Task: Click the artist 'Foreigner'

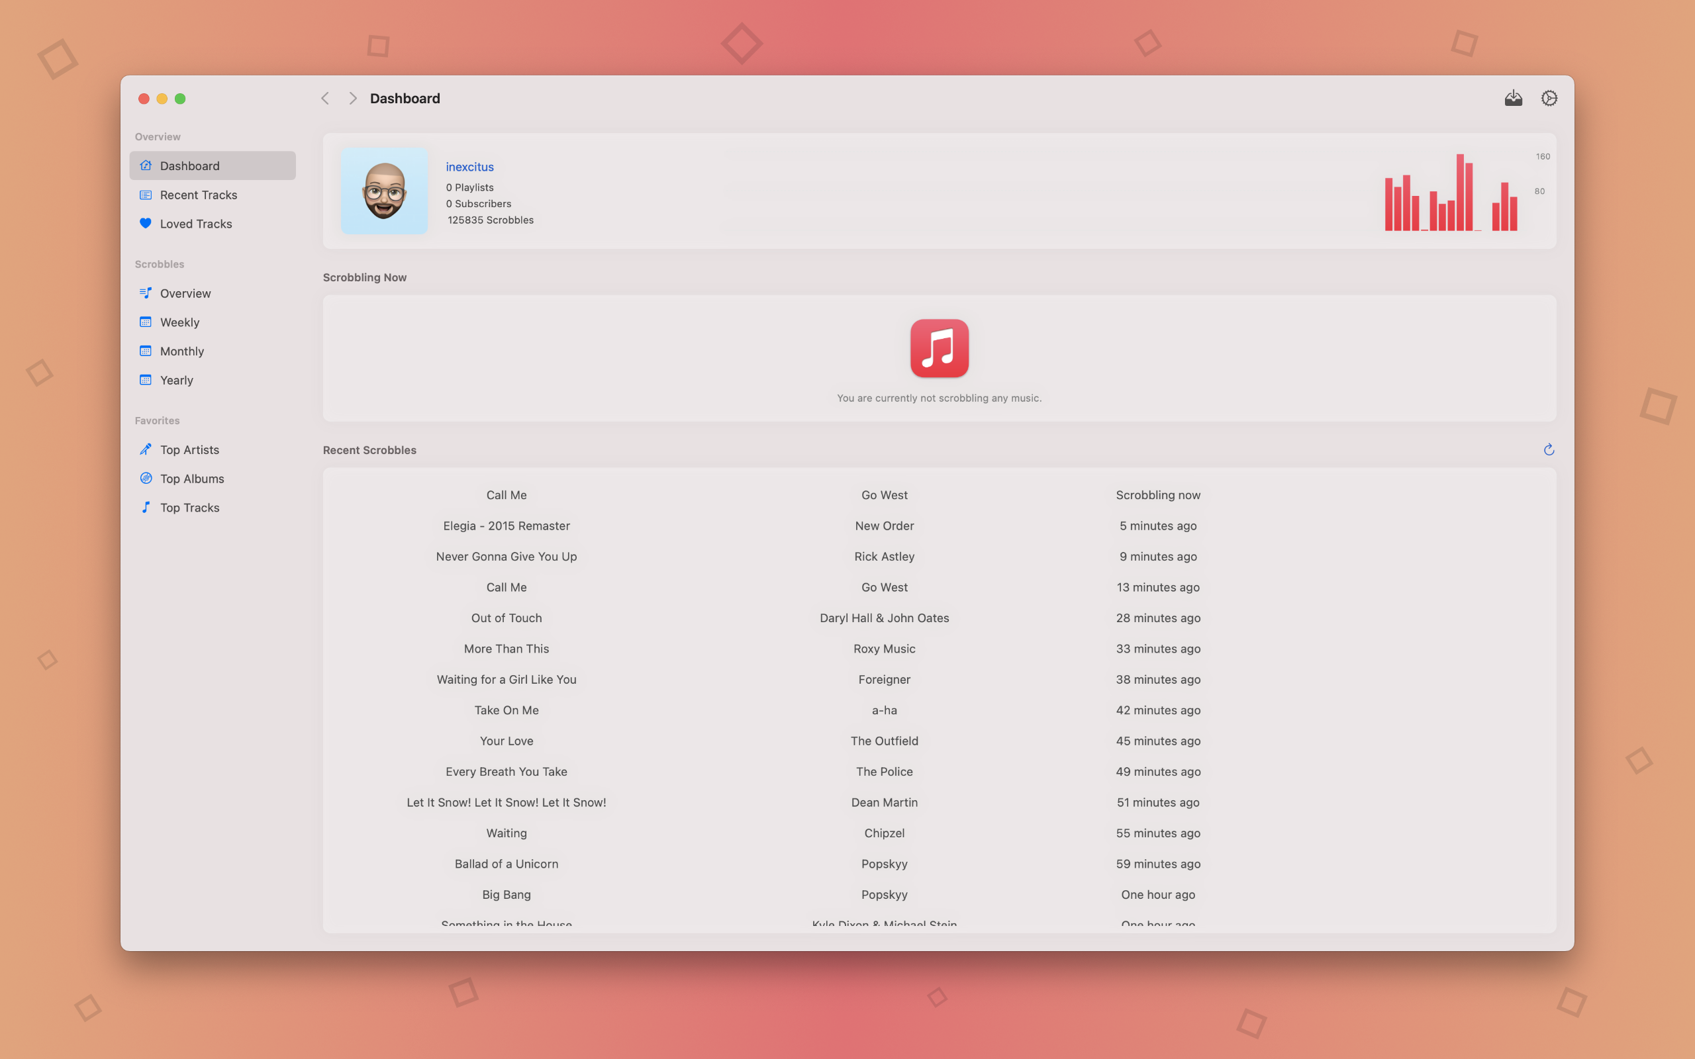Action: click(884, 679)
